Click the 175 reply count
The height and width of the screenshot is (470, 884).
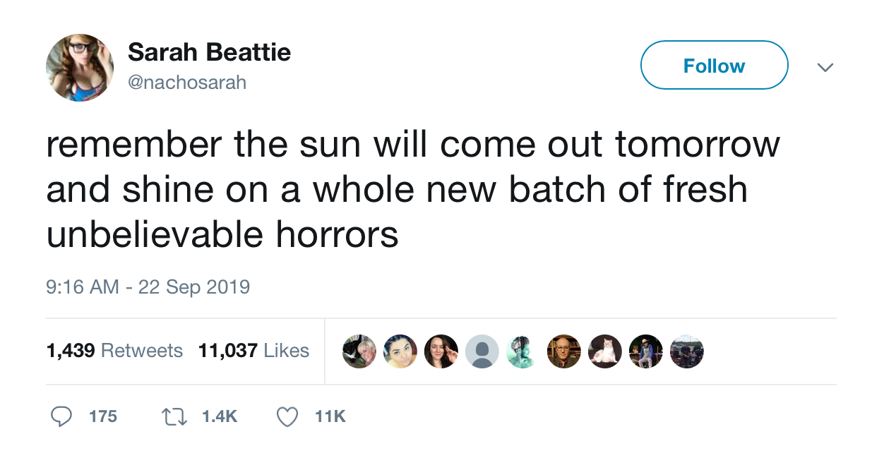tap(103, 417)
